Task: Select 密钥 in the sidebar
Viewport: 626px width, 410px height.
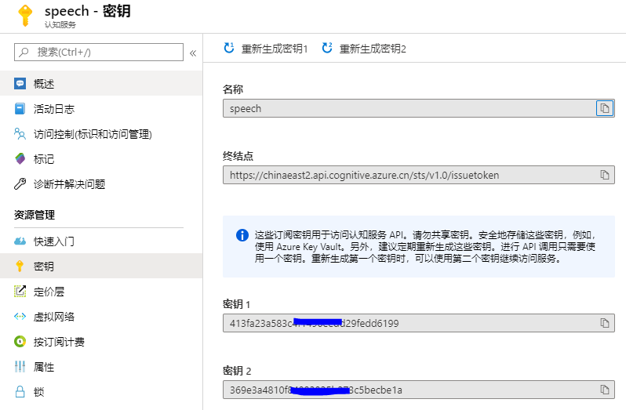Action: (101, 266)
